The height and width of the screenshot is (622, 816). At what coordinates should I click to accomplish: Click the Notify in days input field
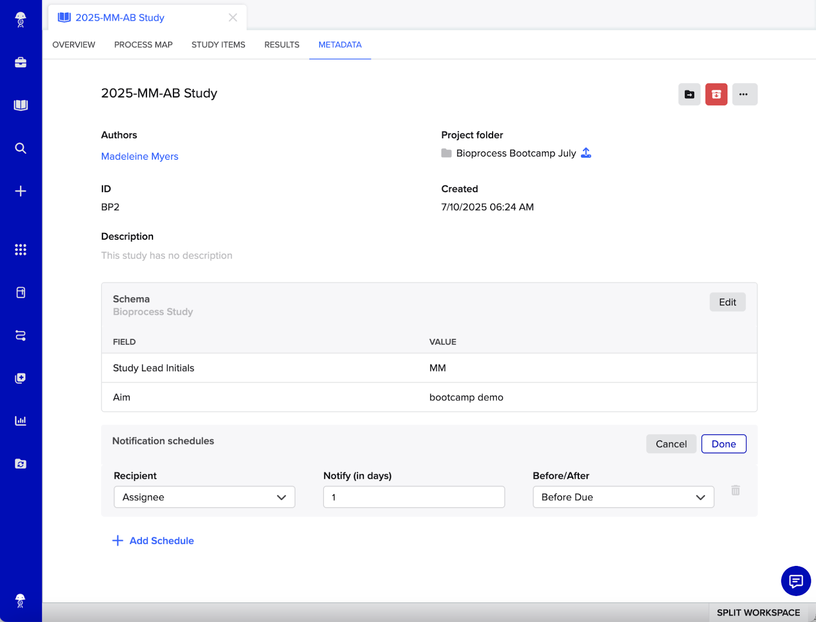click(414, 497)
